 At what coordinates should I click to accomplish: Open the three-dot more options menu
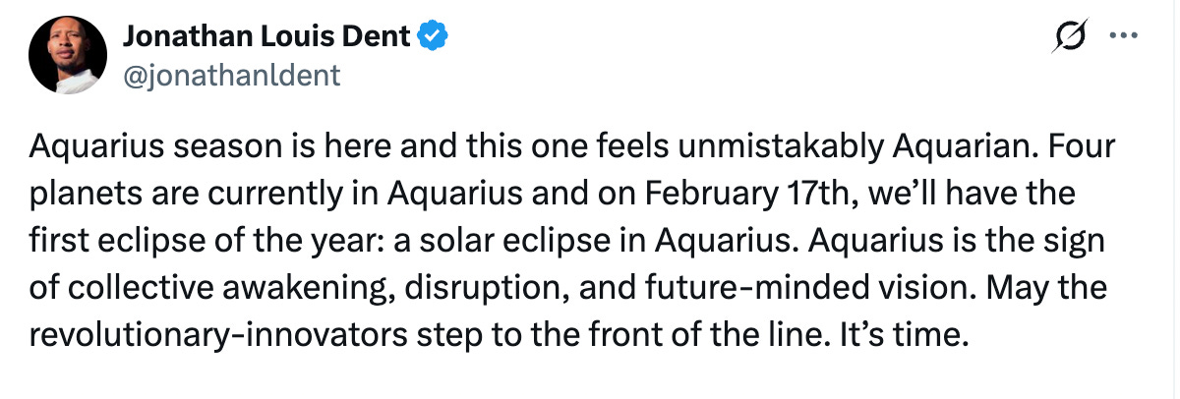(1120, 37)
